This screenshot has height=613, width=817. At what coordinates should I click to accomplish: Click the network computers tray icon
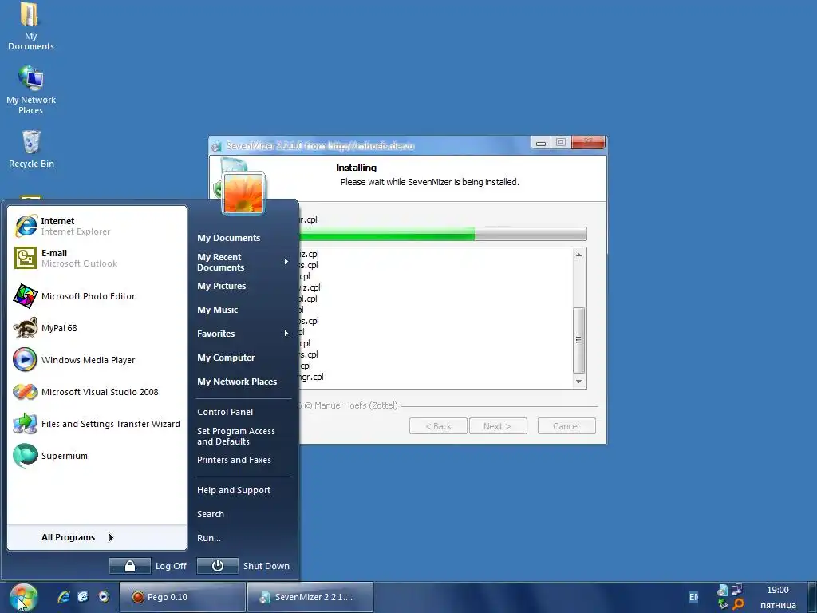[736, 590]
